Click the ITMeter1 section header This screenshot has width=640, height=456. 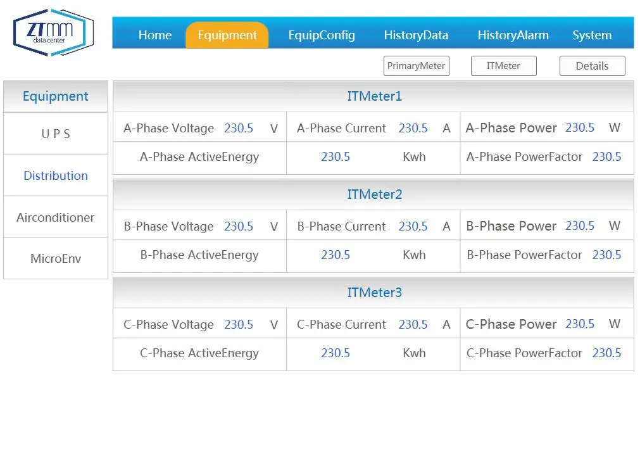click(374, 96)
